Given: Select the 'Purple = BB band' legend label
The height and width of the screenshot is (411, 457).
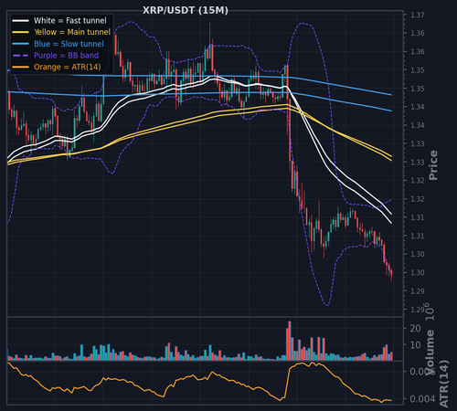Looking at the screenshot, I should 66,56.
